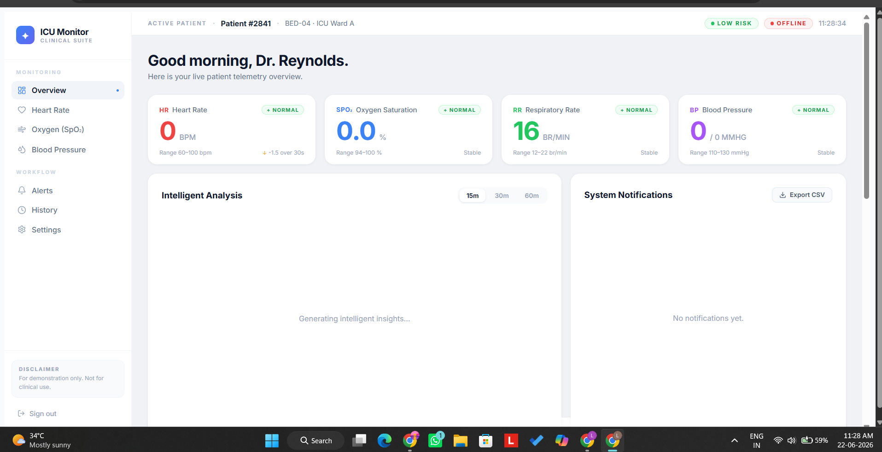The width and height of the screenshot is (882, 452).
Task: Export notifications via Export CSV button
Action: pyautogui.click(x=802, y=195)
